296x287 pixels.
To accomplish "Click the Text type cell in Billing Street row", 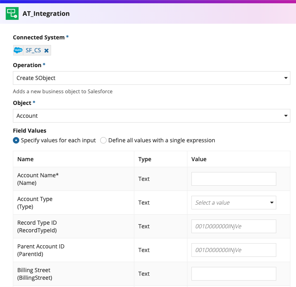I will pyautogui.click(x=144, y=274).
